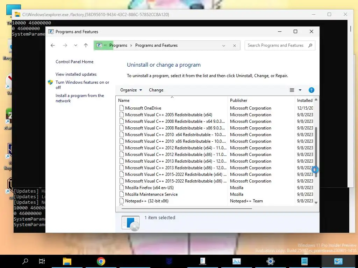Open Search from the taskbar magnifier

(x=25, y=261)
